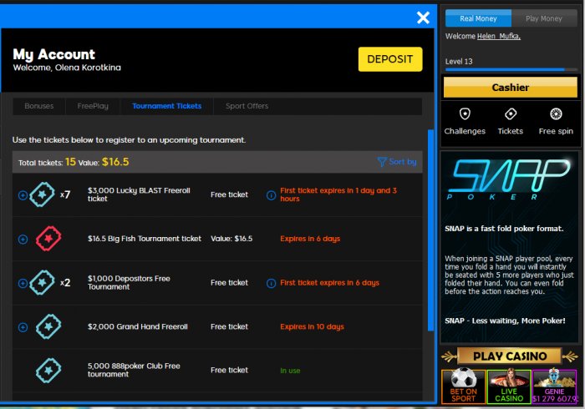Click the yellow DEPOSIT button
This screenshot has height=409, width=585.
(x=390, y=59)
